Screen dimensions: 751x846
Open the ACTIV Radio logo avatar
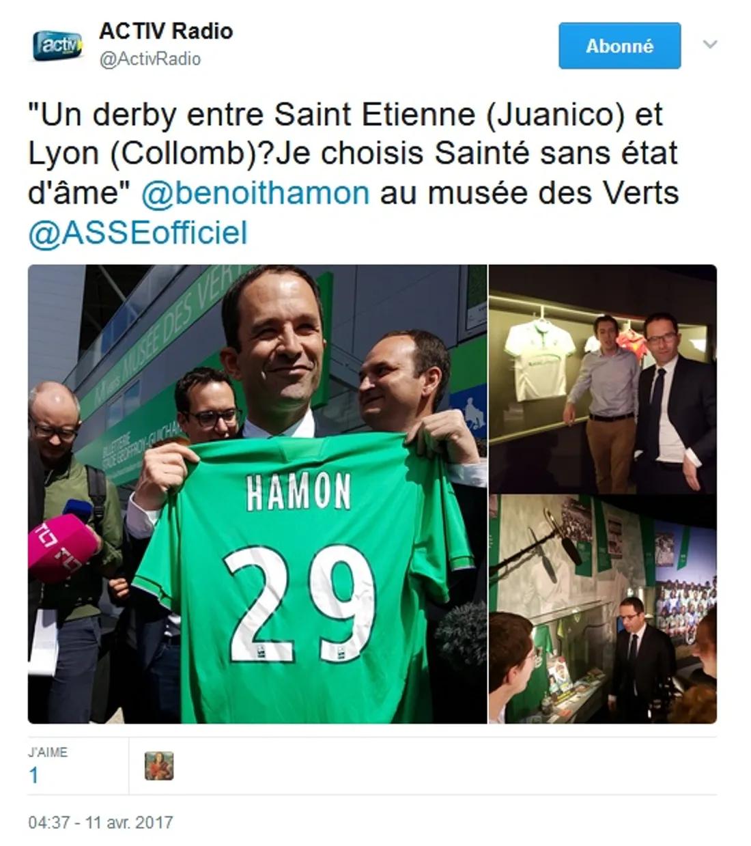pos(57,45)
